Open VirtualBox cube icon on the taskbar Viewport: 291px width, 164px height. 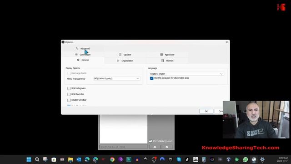click(229, 159)
